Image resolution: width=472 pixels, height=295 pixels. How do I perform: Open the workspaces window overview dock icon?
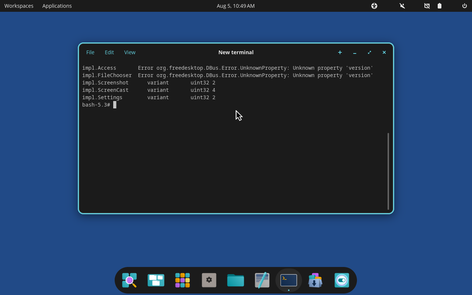point(156,280)
